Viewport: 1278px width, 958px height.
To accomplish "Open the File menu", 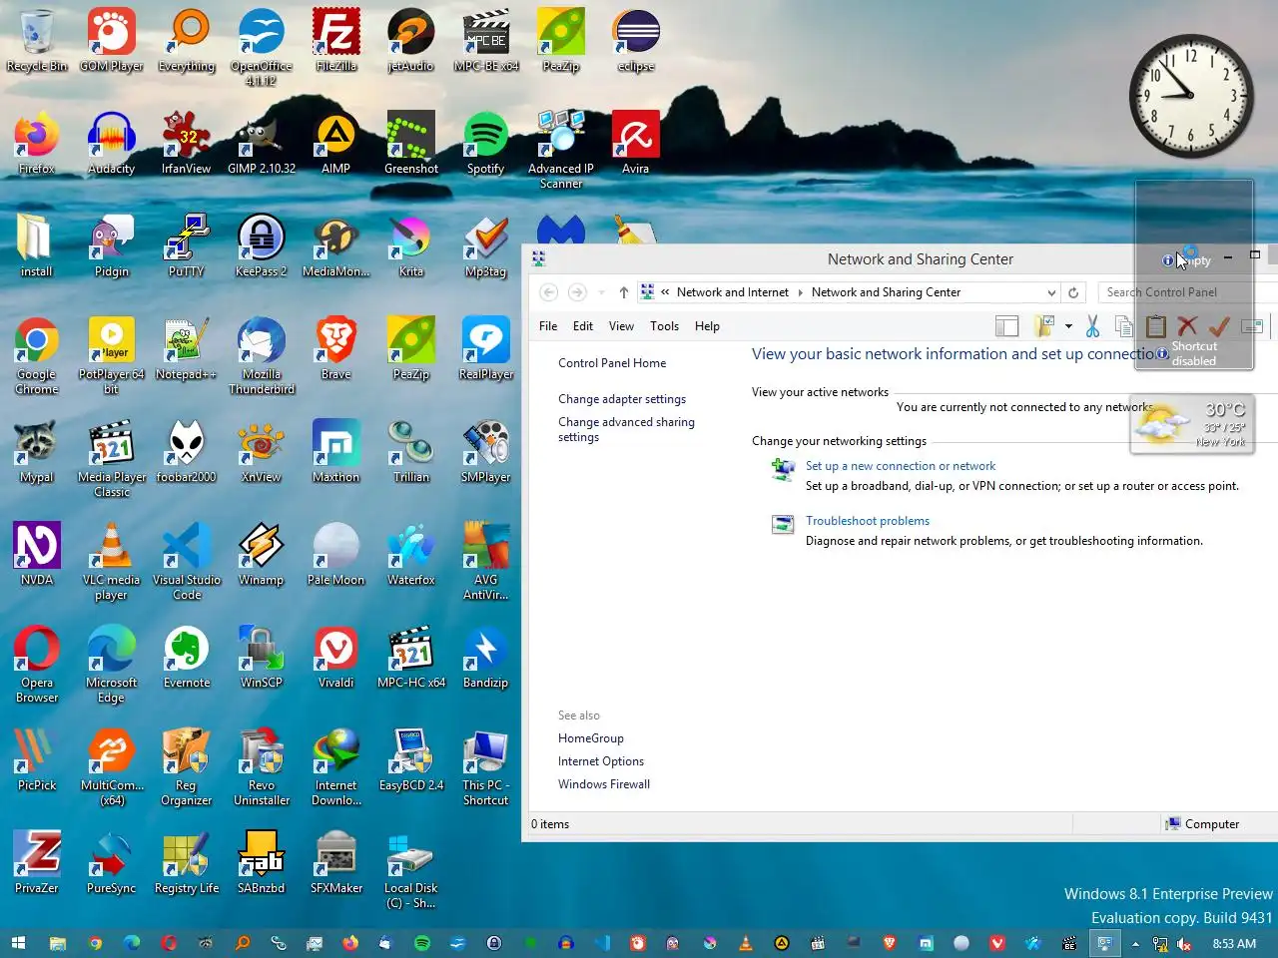I will pos(548,326).
